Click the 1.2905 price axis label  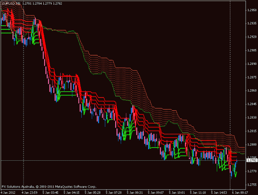pos(252,50)
